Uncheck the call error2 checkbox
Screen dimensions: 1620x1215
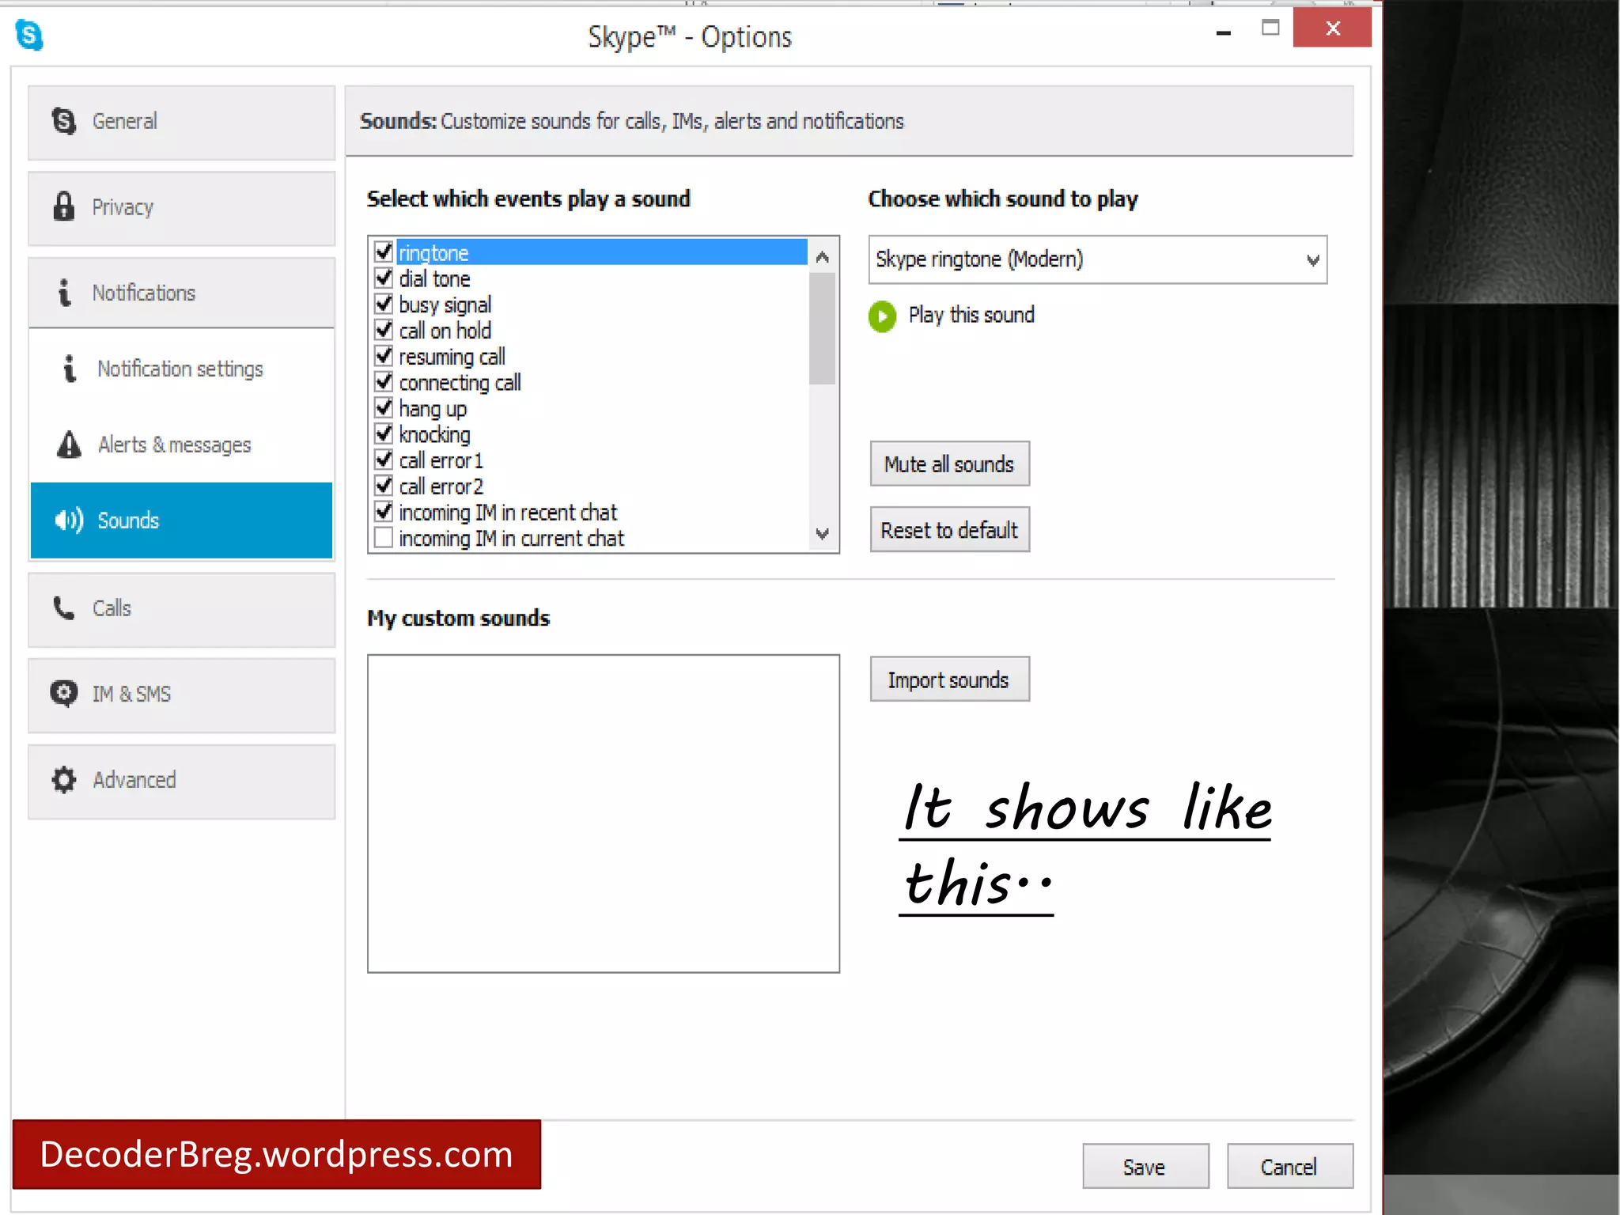pos(384,486)
